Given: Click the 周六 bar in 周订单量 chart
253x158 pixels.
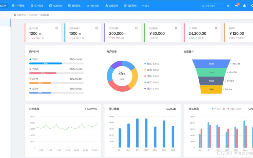Looking at the screenshot, I should pyautogui.click(x=164, y=134).
